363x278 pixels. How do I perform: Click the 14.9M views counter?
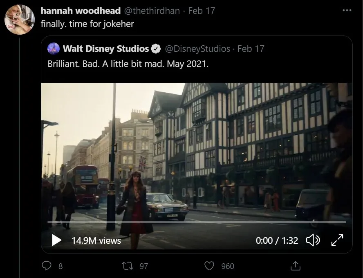coord(96,240)
